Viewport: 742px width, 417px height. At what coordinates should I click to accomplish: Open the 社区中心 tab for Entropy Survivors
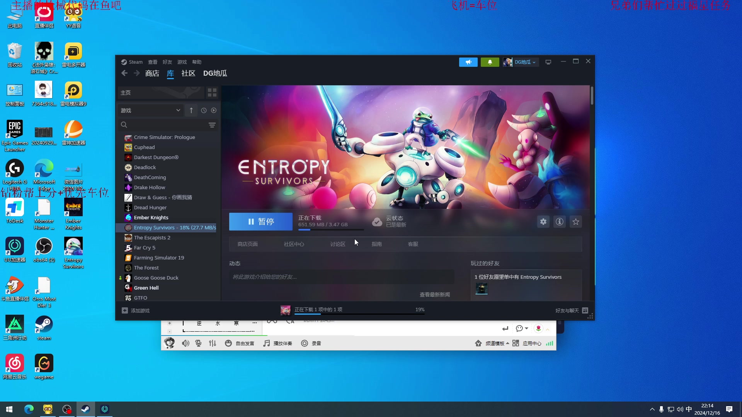(294, 244)
